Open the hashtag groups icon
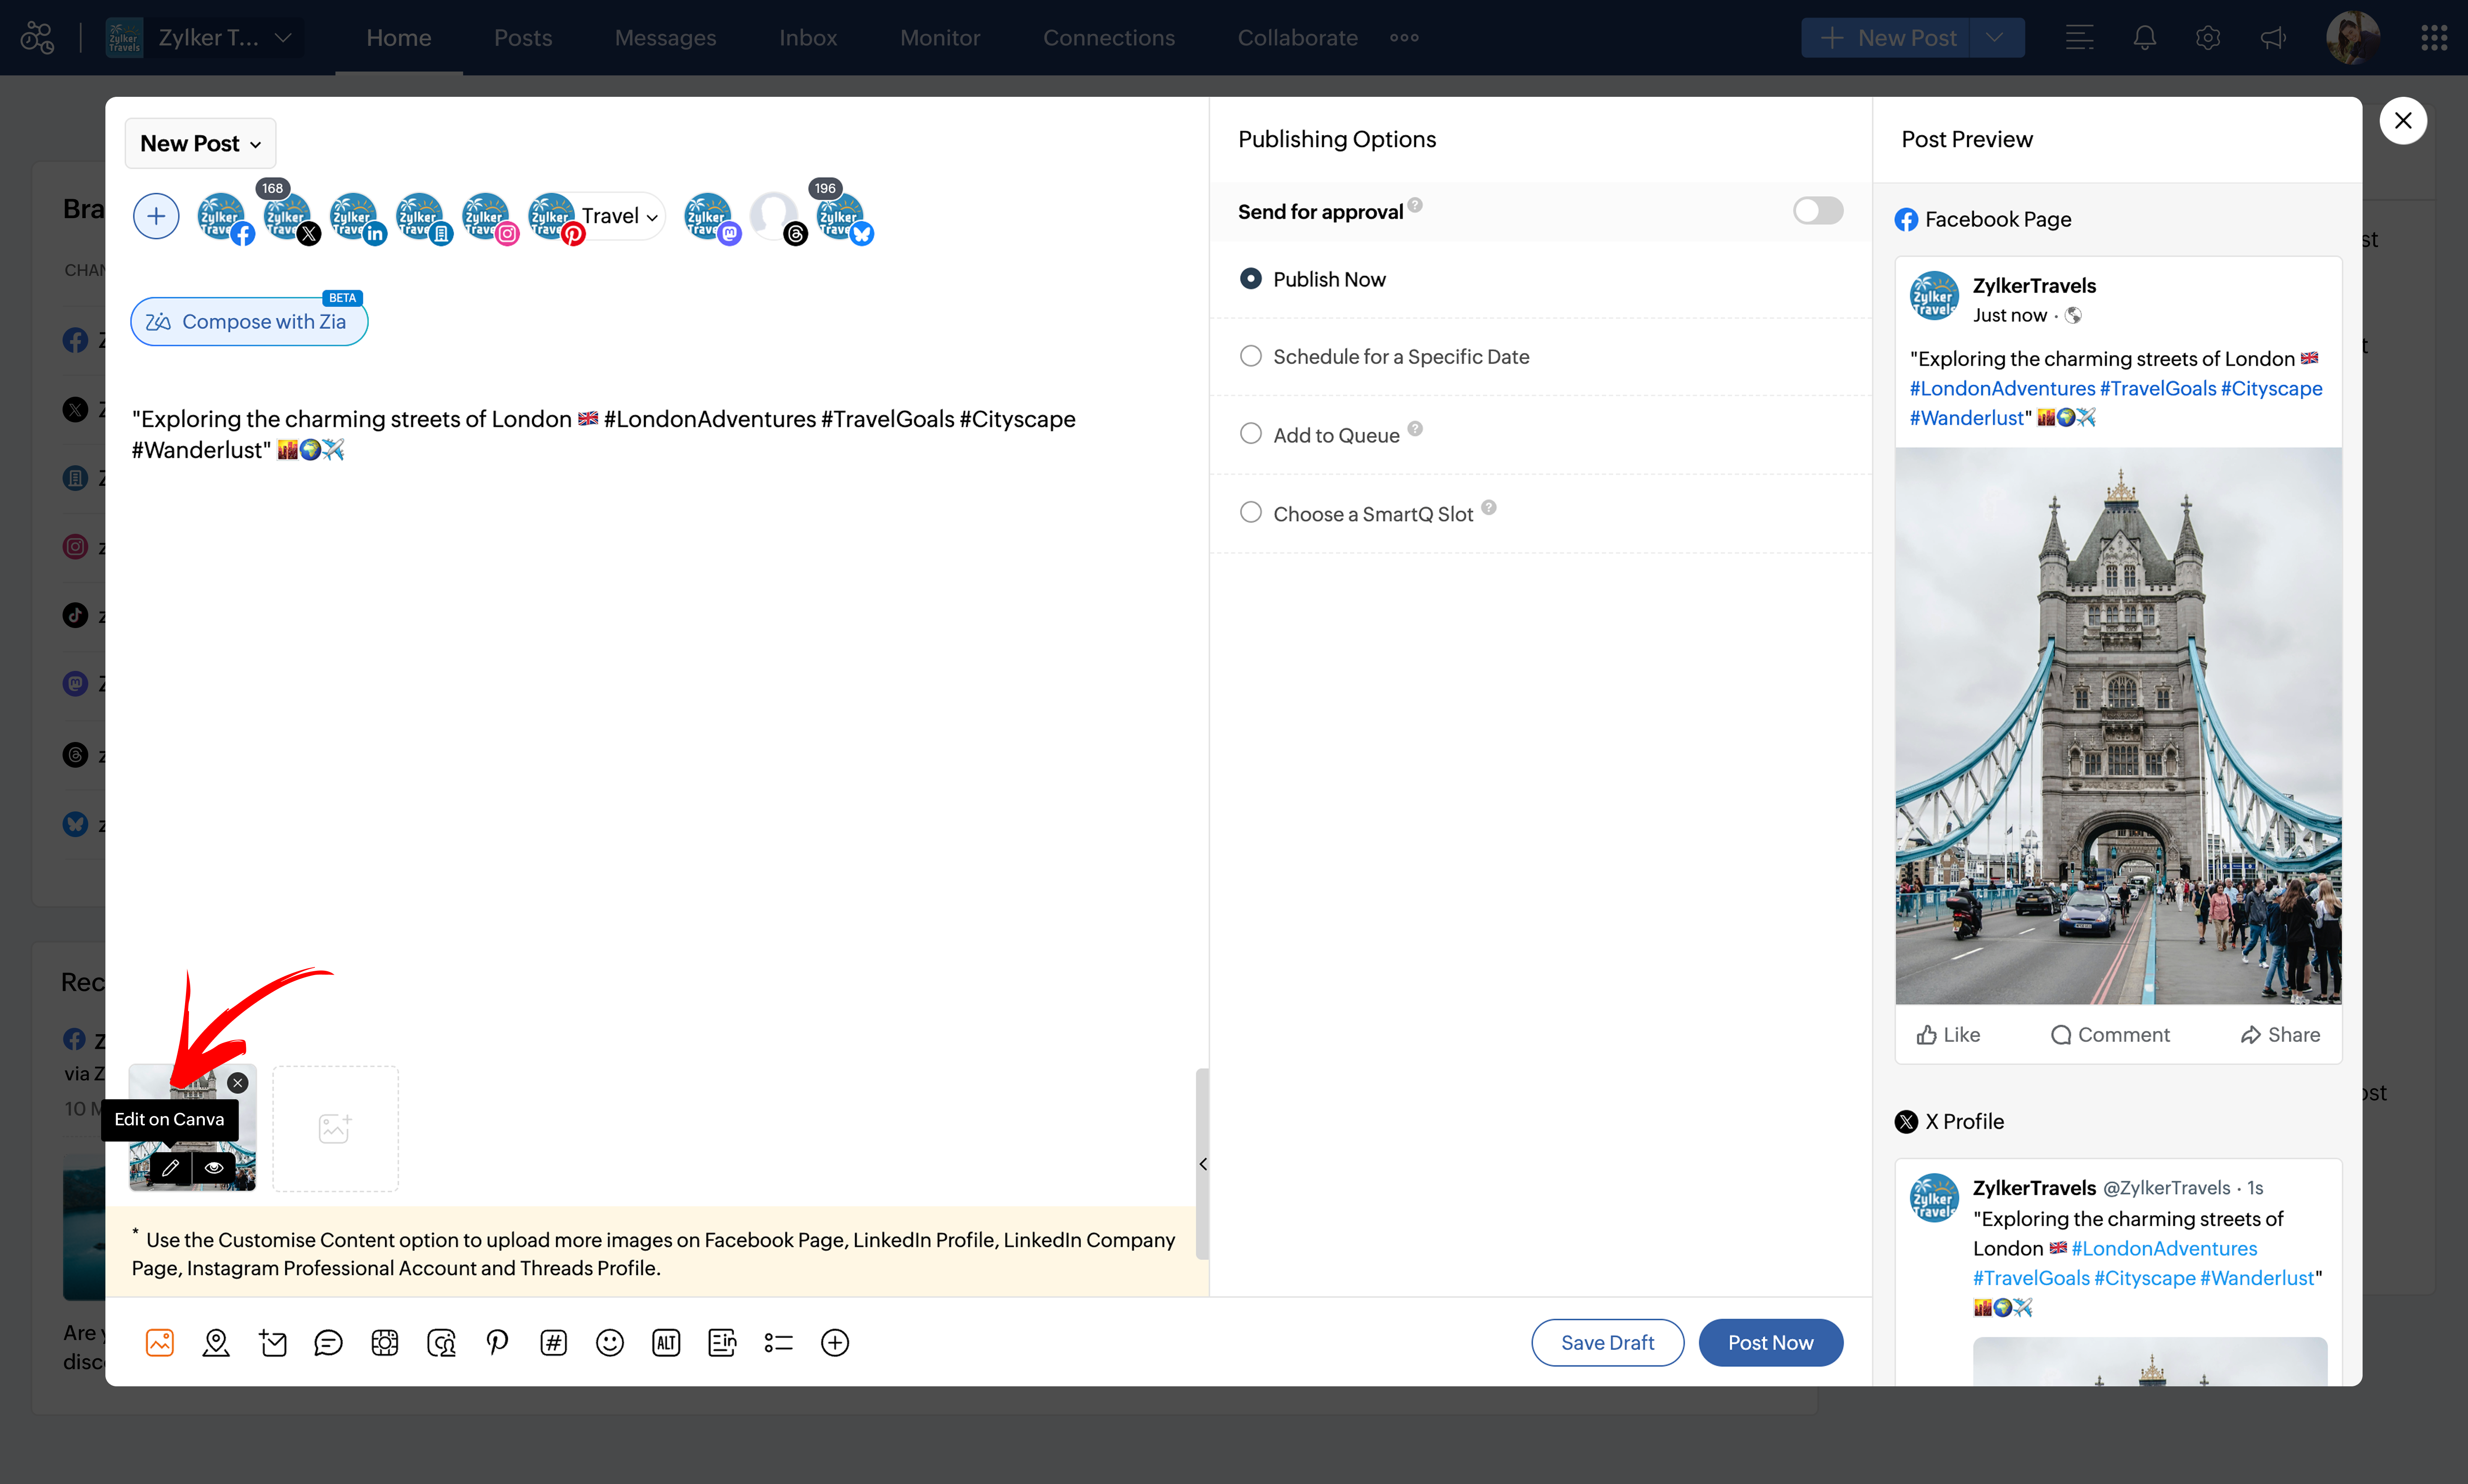The image size is (2468, 1484). (x=553, y=1342)
